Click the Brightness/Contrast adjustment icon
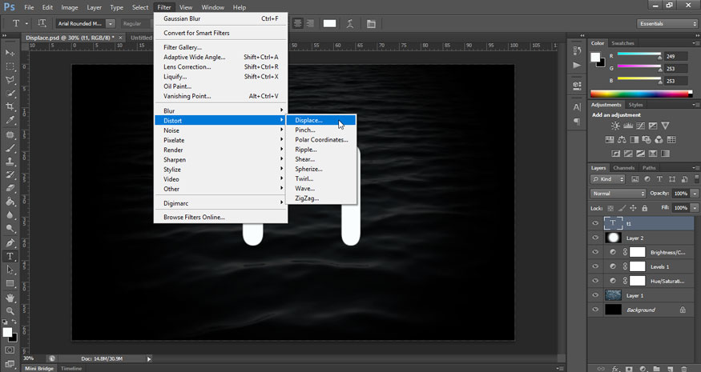 pyautogui.click(x=614, y=126)
